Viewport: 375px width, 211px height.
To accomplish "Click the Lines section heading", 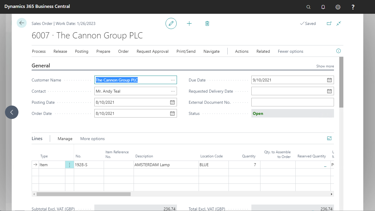I will click(37, 138).
